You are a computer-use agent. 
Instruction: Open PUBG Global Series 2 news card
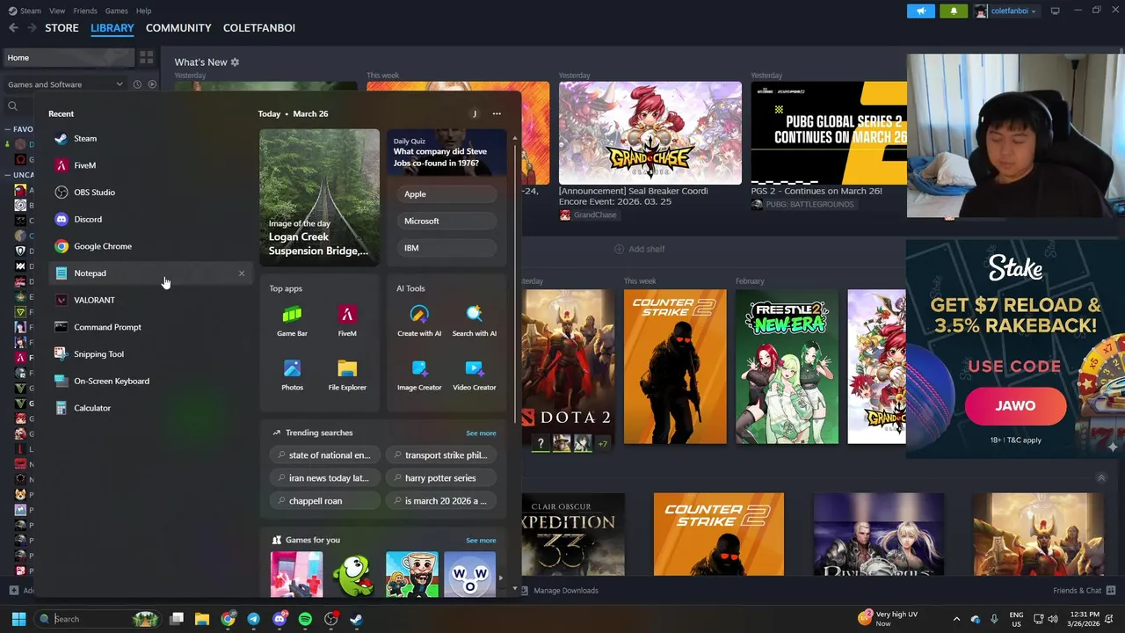pyautogui.click(x=828, y=145)
